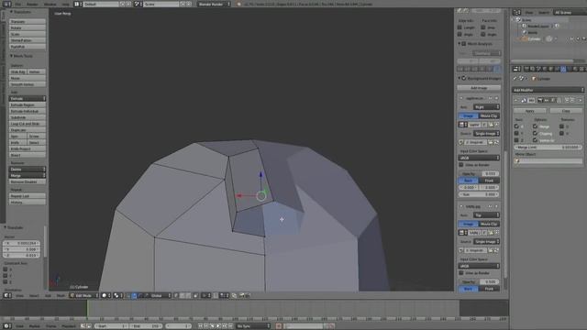Viewport: 587px width, 330px height.
Task: Open the Modifiers properties tab
Action: point(563,69)
